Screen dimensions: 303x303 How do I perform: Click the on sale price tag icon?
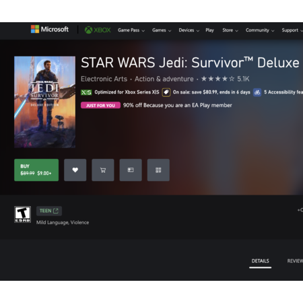166,92
